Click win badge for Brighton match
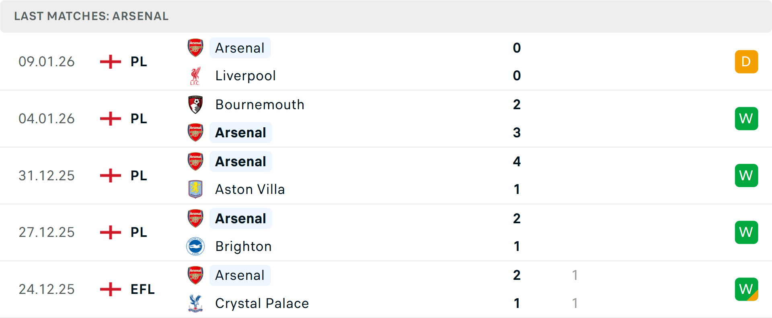772x318 pixels. (746, 232)
